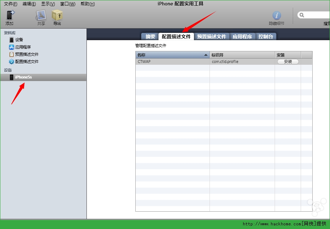Click the com.ctid.profile identifier cell
Image resolution: width=330 pixels, height=229 pixels.
[x=242, y=62]
